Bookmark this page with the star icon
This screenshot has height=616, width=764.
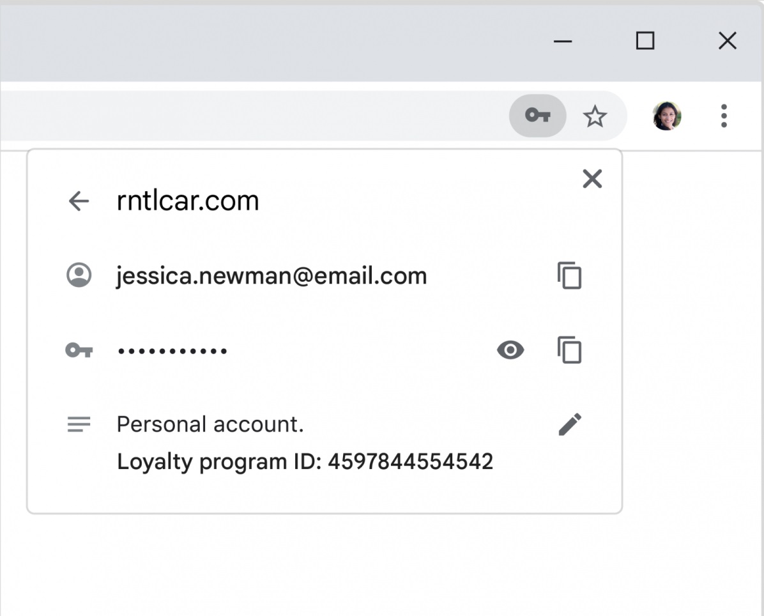tap(595, 116)
